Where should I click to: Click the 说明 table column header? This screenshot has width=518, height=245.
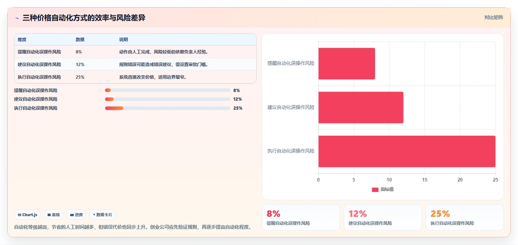(123, 40)
